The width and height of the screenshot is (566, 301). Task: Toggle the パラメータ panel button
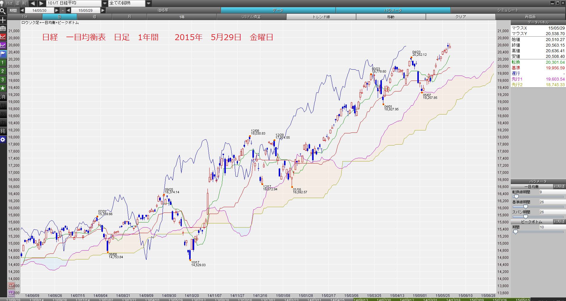(393, 10)
